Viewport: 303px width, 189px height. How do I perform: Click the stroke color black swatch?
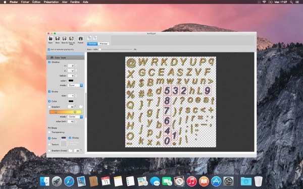71,101
